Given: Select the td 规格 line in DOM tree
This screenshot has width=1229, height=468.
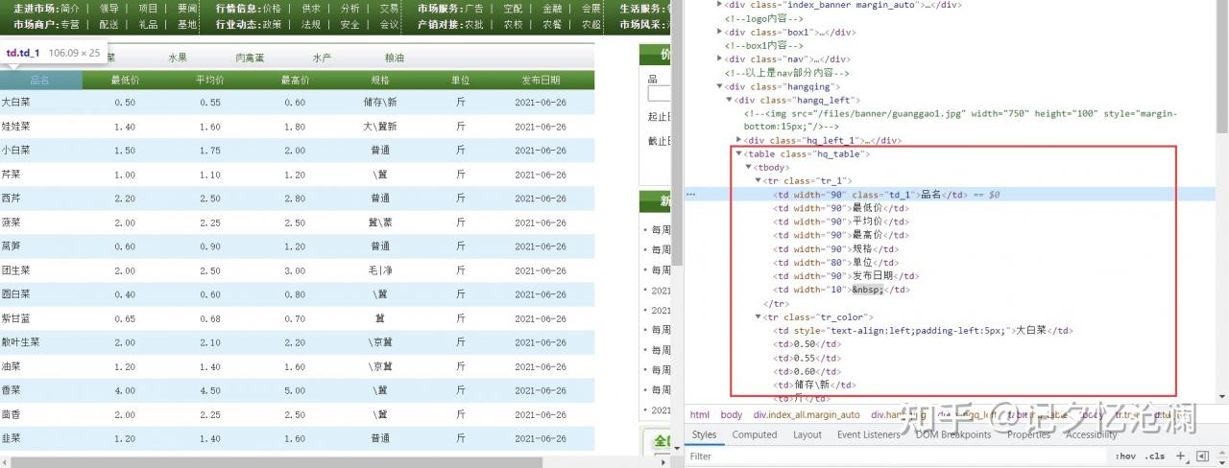Looking at the screenshot, I should coord(835,248).
